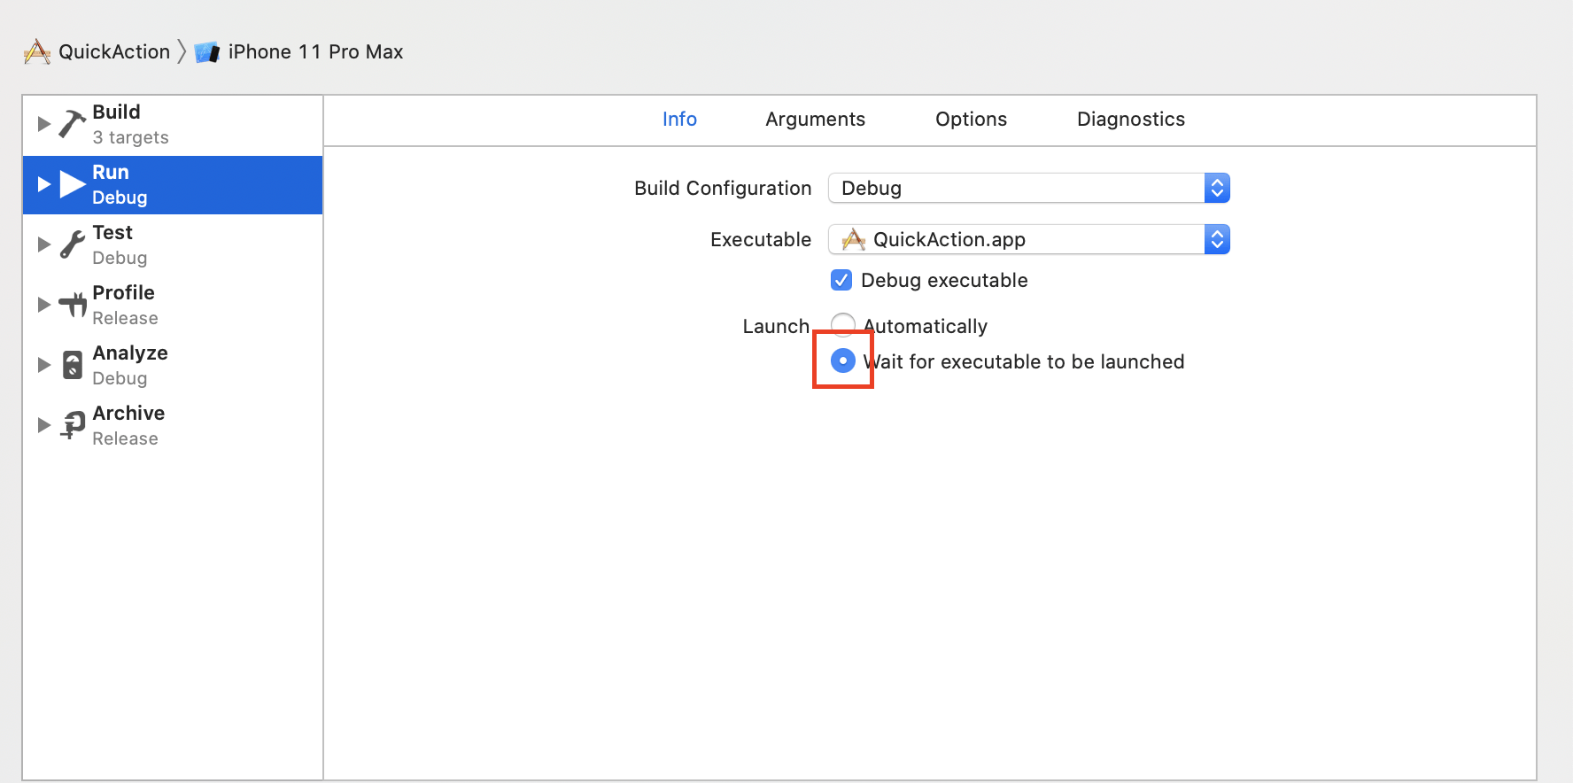Viewport: 1573px width, 783px height.
Task: Click the Run play icon
Action: 73,184
